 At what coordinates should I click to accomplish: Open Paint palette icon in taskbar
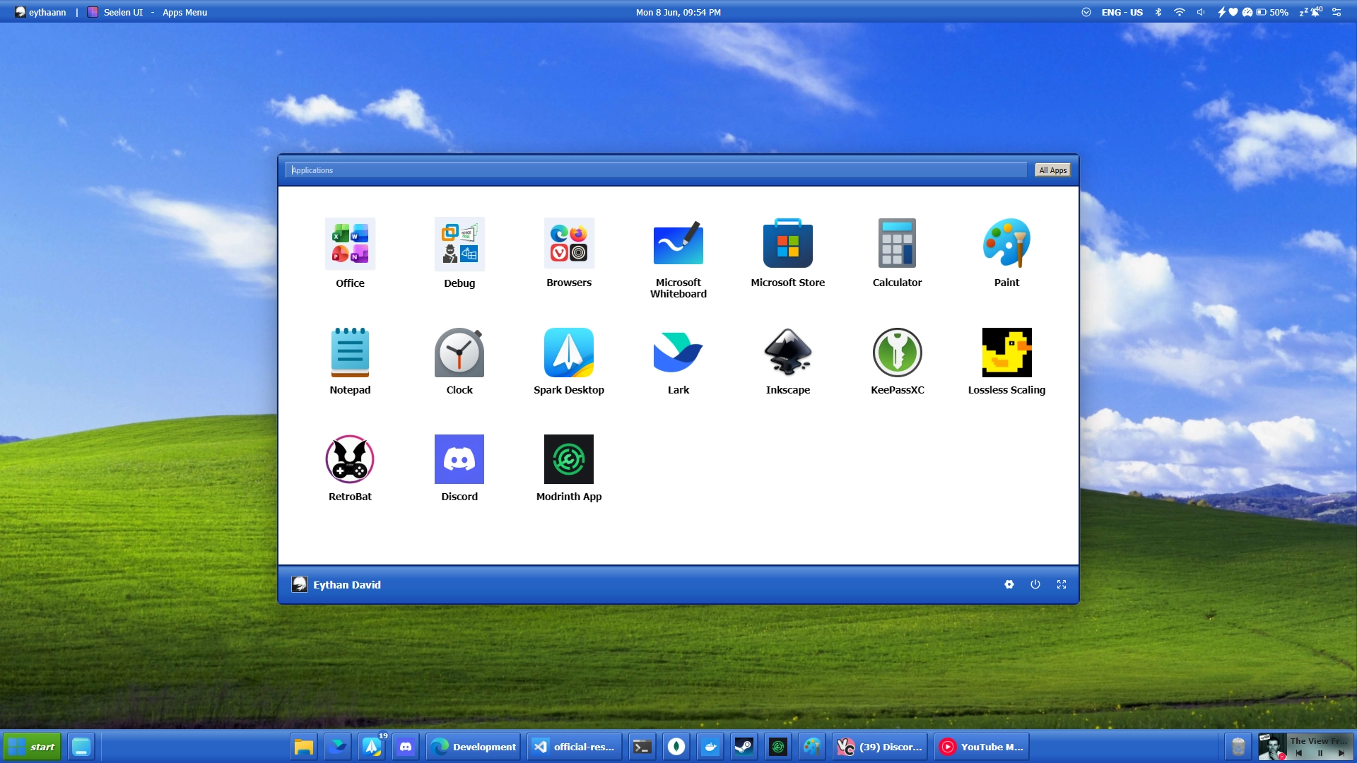pos(812,747)
